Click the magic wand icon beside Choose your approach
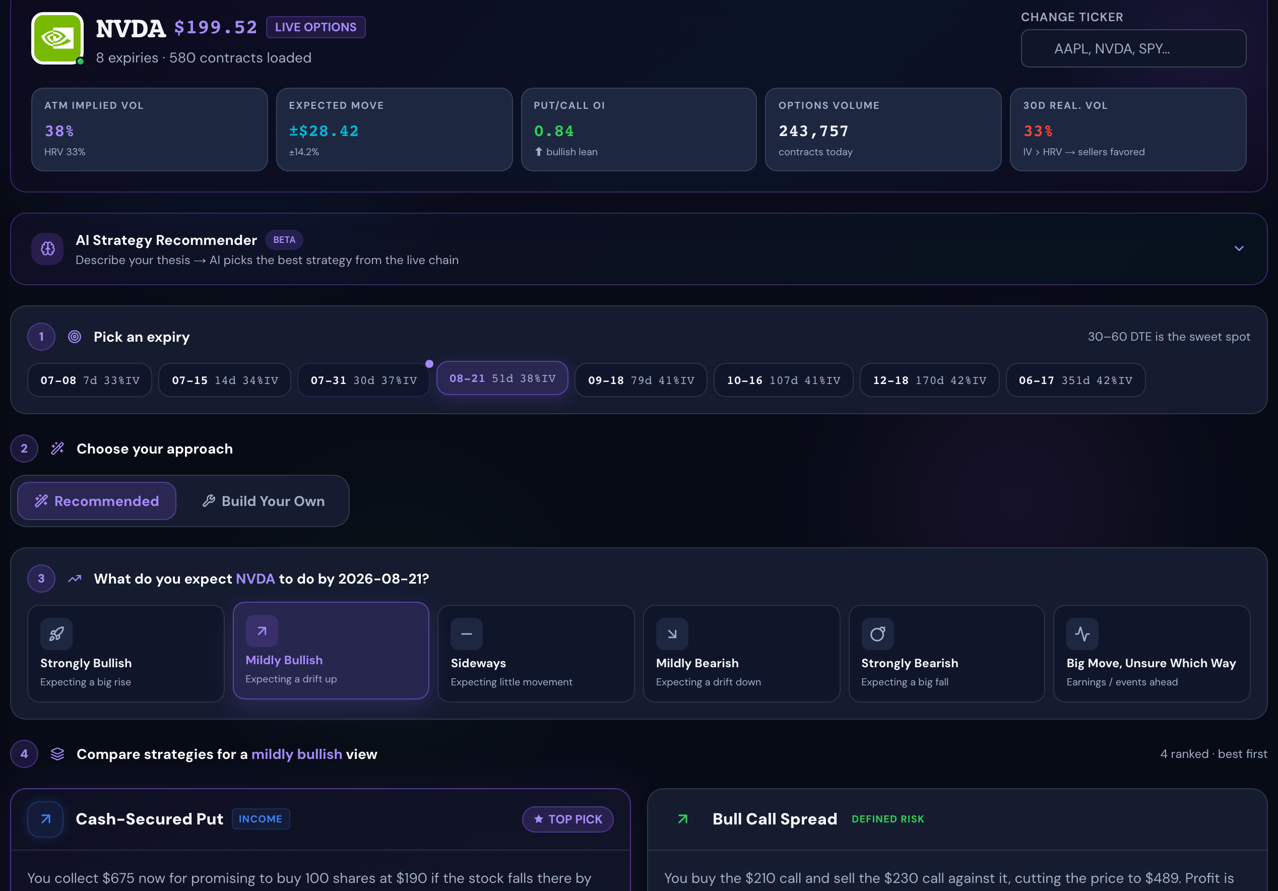This screenshot has height=891, width=1278. pos(57,449)
